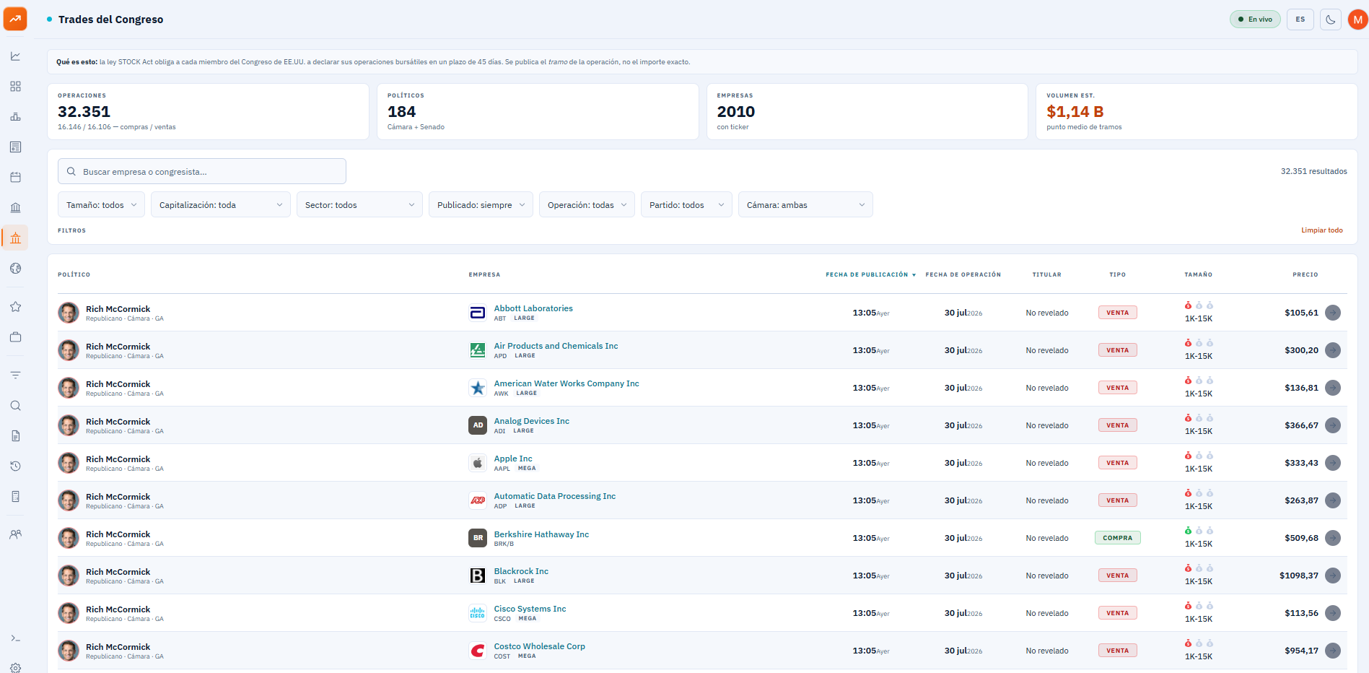This screenshot has height=673, width=1369.
Task: Sort by Empresa column header
Action: click(484, 275)
